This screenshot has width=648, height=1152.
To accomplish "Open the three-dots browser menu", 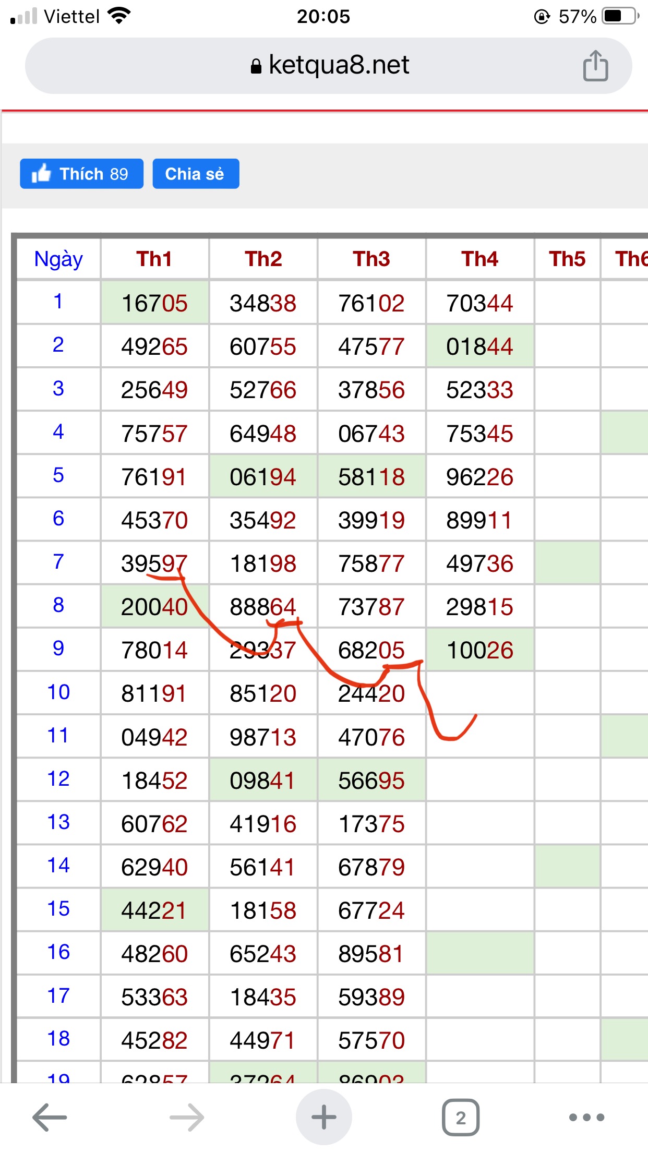I will pyautogui.click(x=586, y=1117).
